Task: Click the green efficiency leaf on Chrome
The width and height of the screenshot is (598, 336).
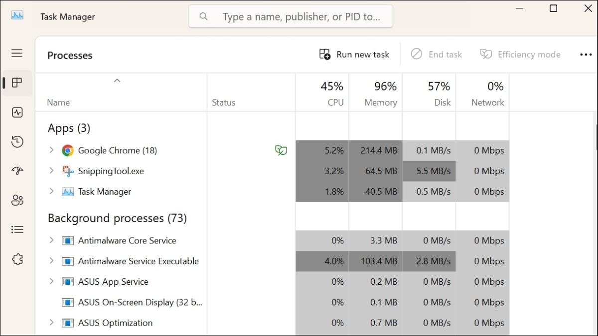Action: point(281,150)
